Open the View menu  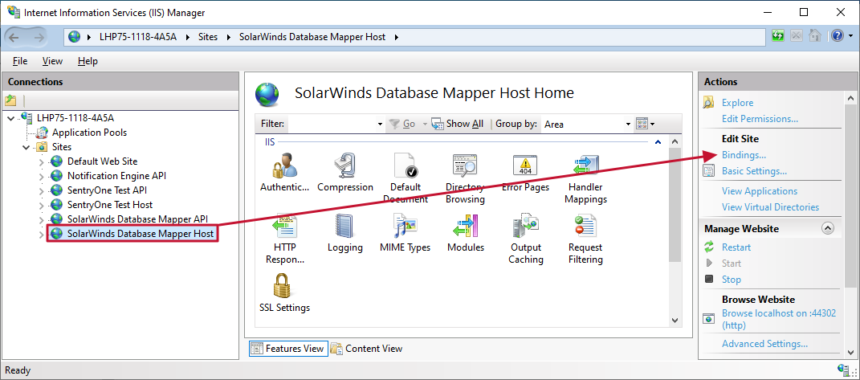click(53, 61)
